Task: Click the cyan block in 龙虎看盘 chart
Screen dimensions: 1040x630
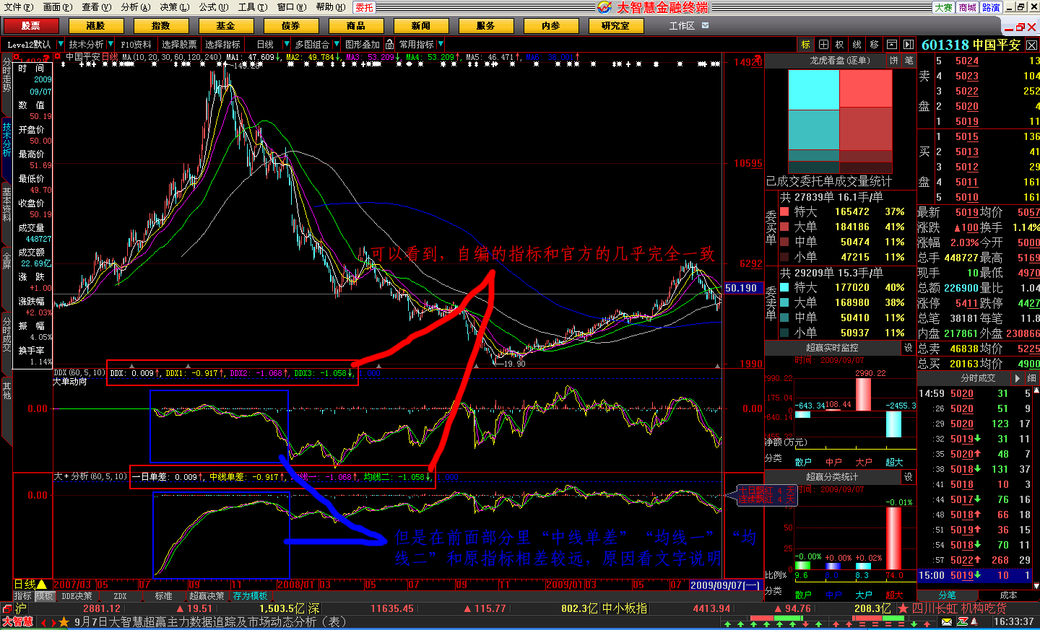Action: click(813, 90)
